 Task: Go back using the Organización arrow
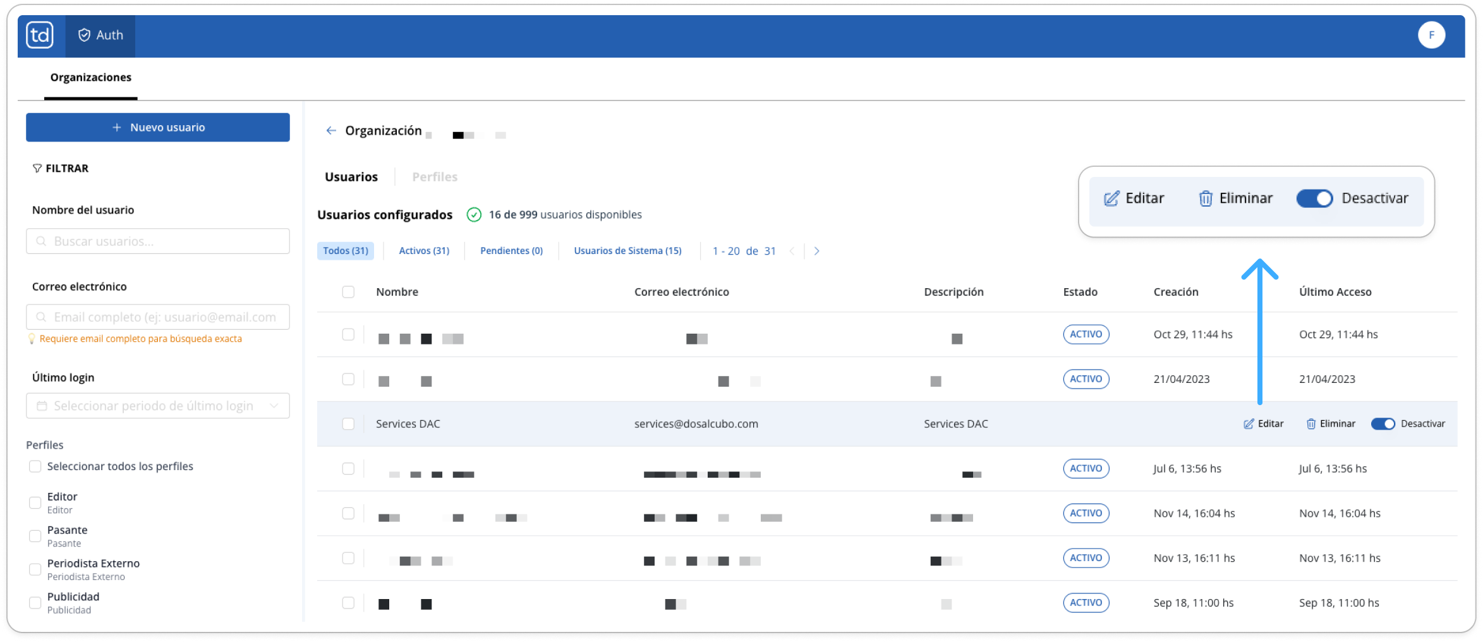331,131
